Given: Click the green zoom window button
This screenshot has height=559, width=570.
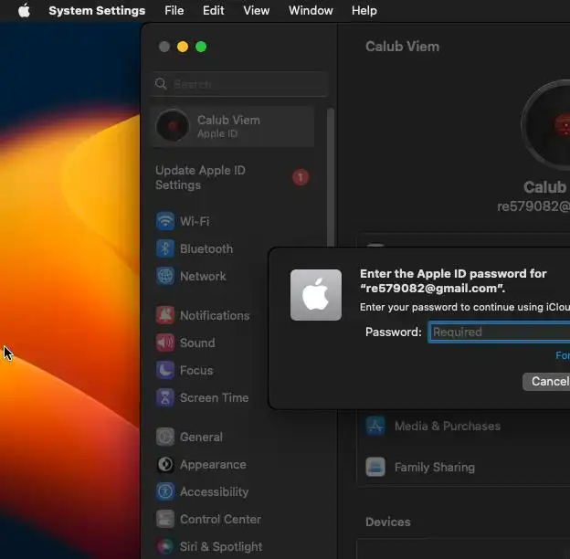Looking at the screenshot, I should pos(201,47).
